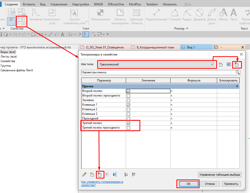Choose the Угловой dimension tool
The image size is (250, 193).
click(x=175, y=15)
